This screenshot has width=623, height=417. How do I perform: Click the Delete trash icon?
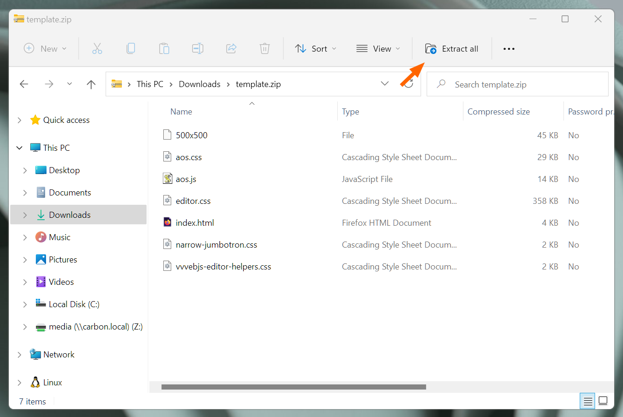pos(264,49)
